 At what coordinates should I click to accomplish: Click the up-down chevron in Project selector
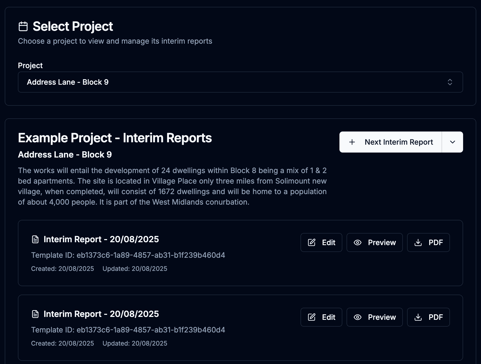[450, 82]
